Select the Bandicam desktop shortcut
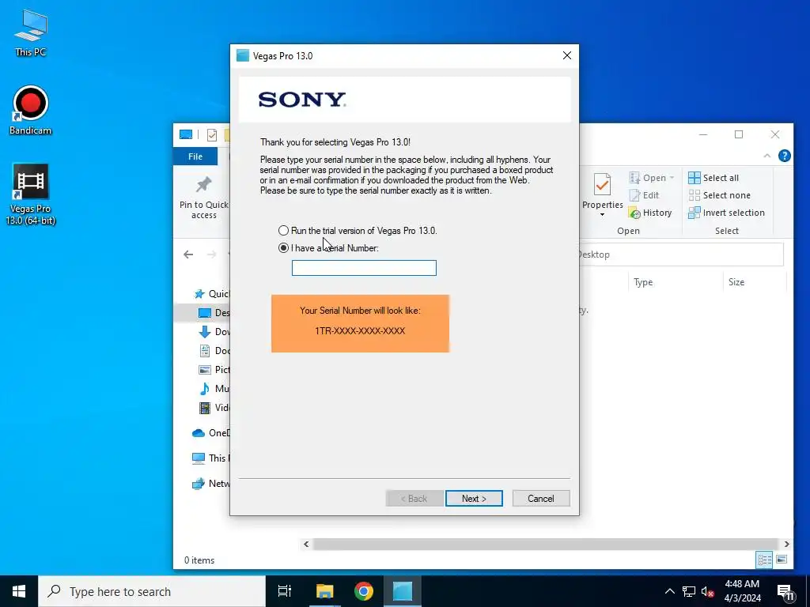 [x=31, y=111]
